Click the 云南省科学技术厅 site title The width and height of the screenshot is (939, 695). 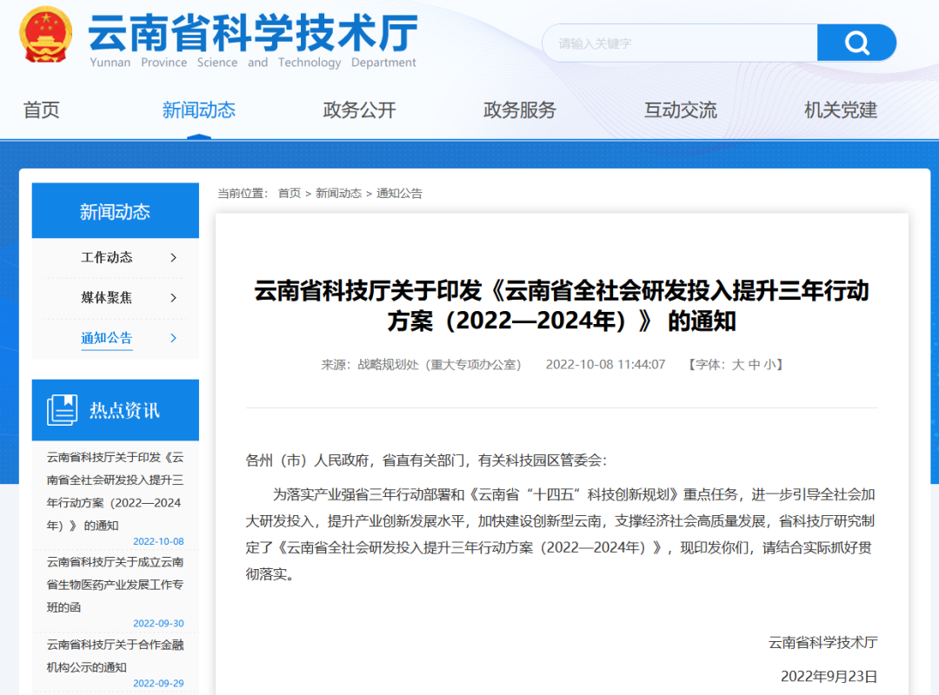click(252, 35)
